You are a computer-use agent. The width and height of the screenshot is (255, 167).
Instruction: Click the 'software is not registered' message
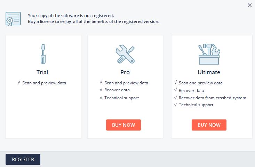point(71,16)
